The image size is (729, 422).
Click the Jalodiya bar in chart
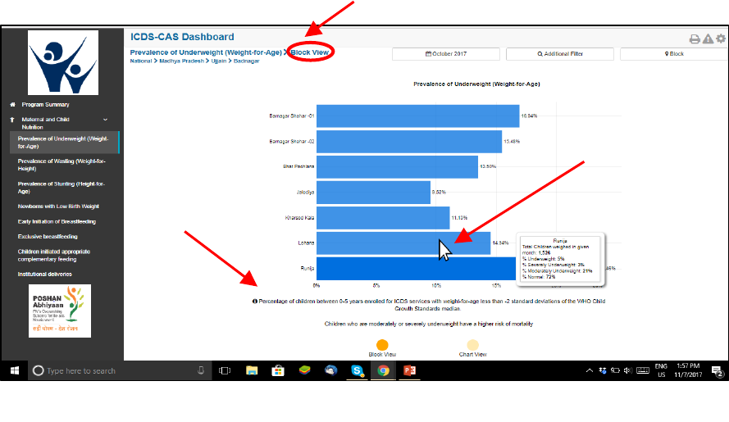click(x=373, y=192)
